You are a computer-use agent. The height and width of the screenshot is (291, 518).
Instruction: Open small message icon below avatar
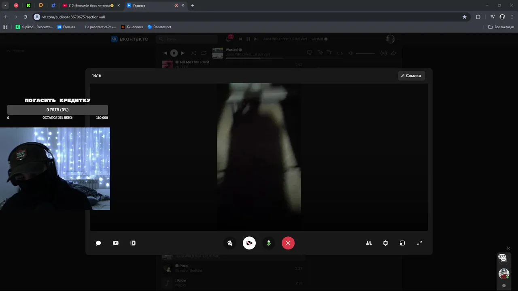tap(504, 286)
